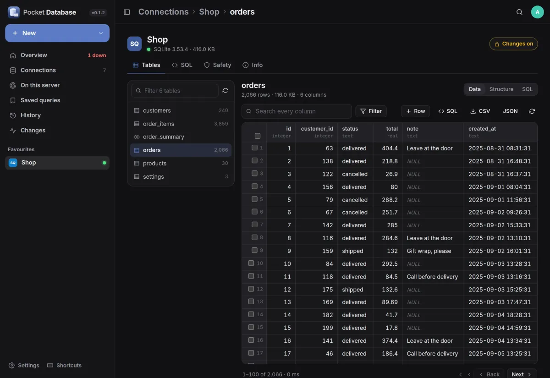Check the checkbox for row 12

[x=251, y=289]
